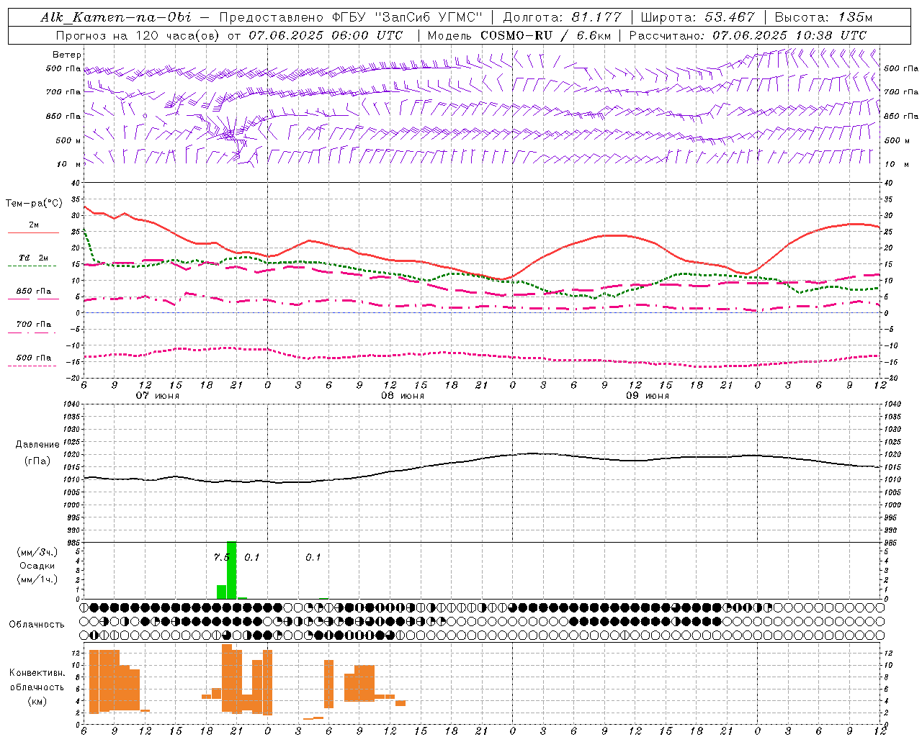
Task: Click the 08 июня date label
Action: [x=403, y=395]
